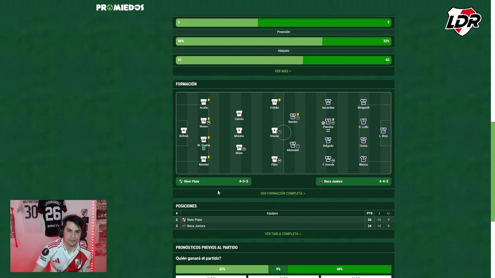Click Bareiro's number 28 Boca jersey
The height and width of the screenshot is (278, 495).
click(x=293, y=116)
